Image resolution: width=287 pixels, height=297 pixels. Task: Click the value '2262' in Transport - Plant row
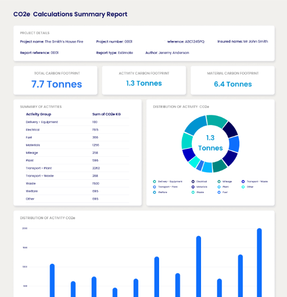96,168
